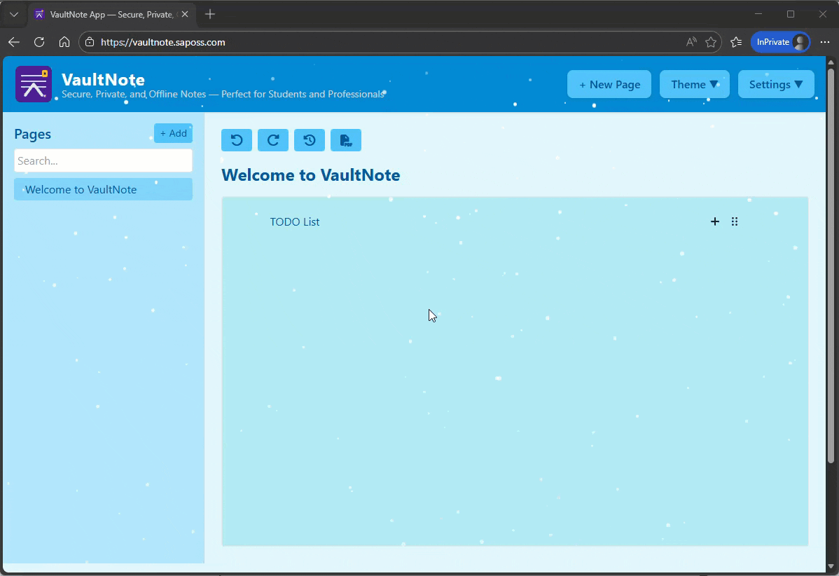The image size is (839, 576).
Task: Select the Welcome to VaultNote page
Action: coord(103,189)
